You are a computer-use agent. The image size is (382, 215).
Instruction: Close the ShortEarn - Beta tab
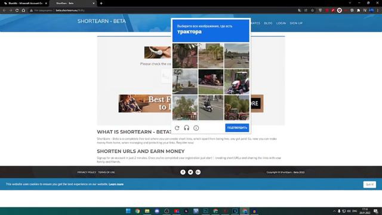click(94, 4)
